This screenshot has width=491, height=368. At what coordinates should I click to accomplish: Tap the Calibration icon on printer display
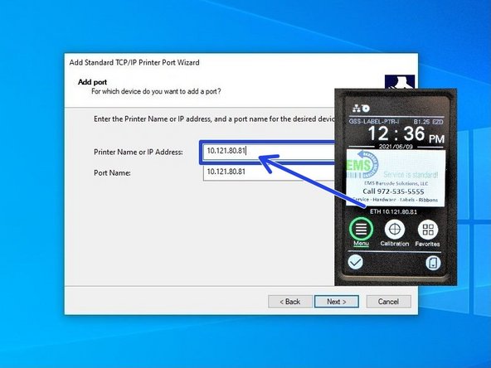tap(395, 230)
